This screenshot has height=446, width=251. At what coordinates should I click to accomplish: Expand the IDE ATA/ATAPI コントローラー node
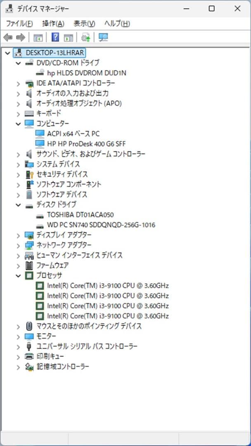click(x=19, y=83)
